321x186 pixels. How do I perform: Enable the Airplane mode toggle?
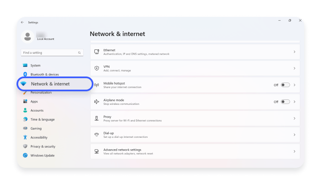coord(285,101)
